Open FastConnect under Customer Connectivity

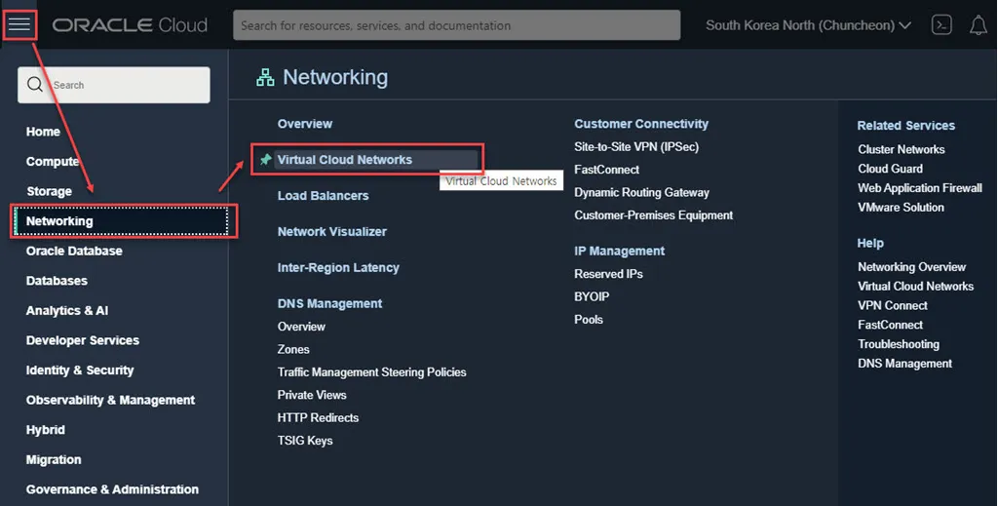tap(606, 170)
